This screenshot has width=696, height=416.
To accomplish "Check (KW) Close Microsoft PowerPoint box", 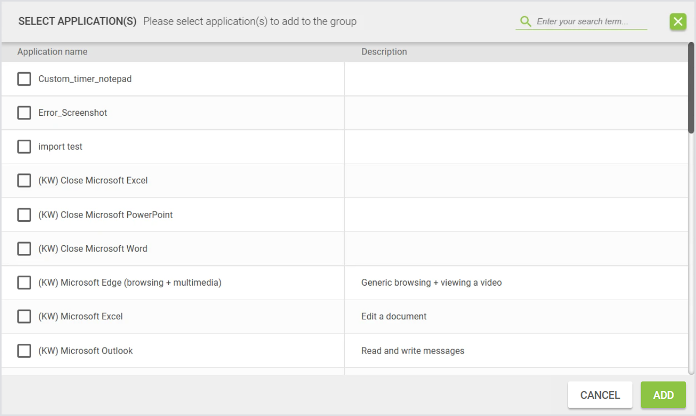I will [24, 215].
